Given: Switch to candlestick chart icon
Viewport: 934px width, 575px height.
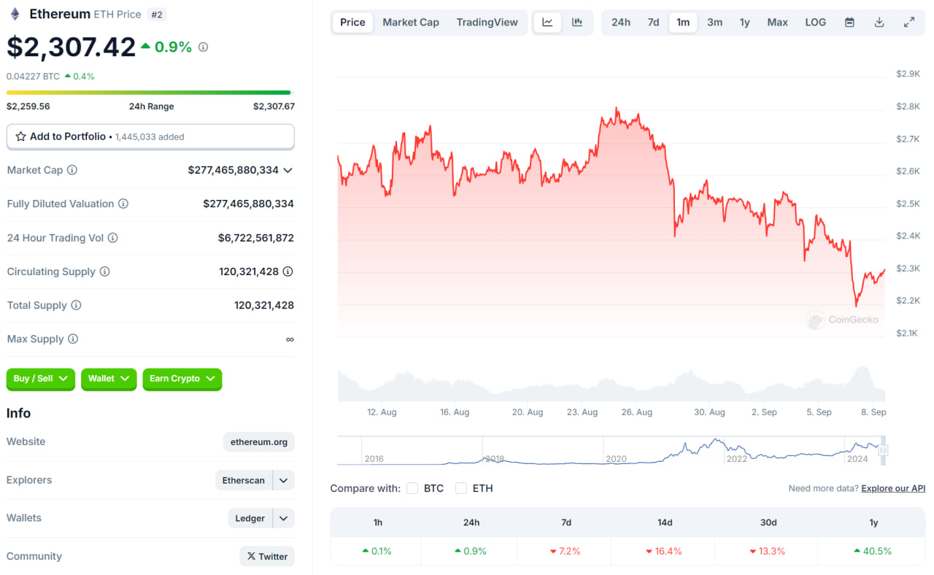Looking at the screenshot, I should 577,22.
